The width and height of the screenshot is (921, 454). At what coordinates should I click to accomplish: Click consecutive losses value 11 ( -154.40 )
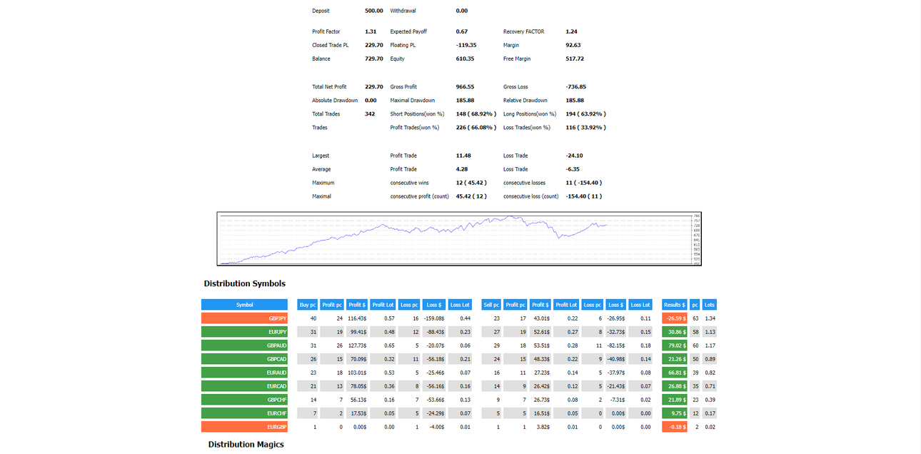[585, 183]
